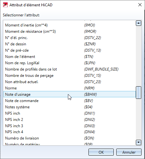
Task: Select the Notes système attribute
Action: [x=69, y=107]
